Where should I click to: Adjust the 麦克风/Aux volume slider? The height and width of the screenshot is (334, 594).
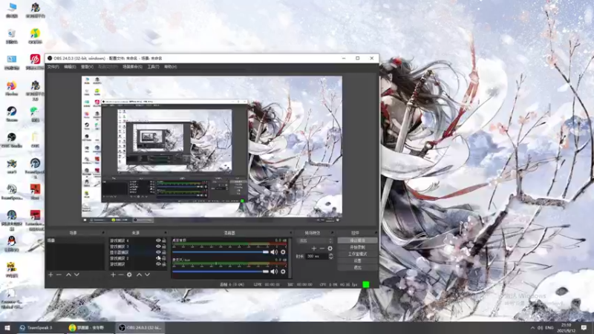(x=221, y=272)
